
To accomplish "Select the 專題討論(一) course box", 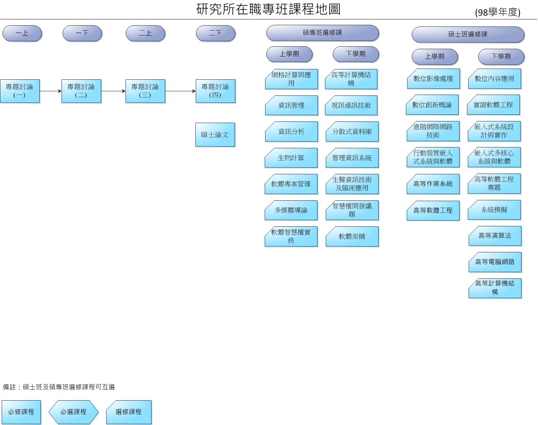I will 20,91.
